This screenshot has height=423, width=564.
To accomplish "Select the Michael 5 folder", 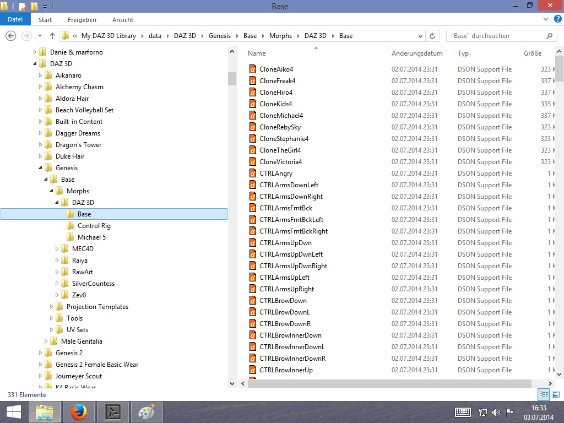I will tap(92, 237).
